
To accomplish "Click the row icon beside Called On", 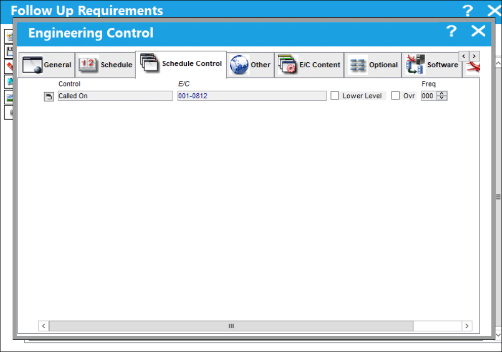I will click(x=49, y=96).
